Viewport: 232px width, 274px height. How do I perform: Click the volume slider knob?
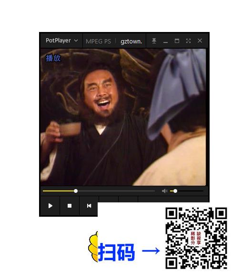[x=175, y=191]
